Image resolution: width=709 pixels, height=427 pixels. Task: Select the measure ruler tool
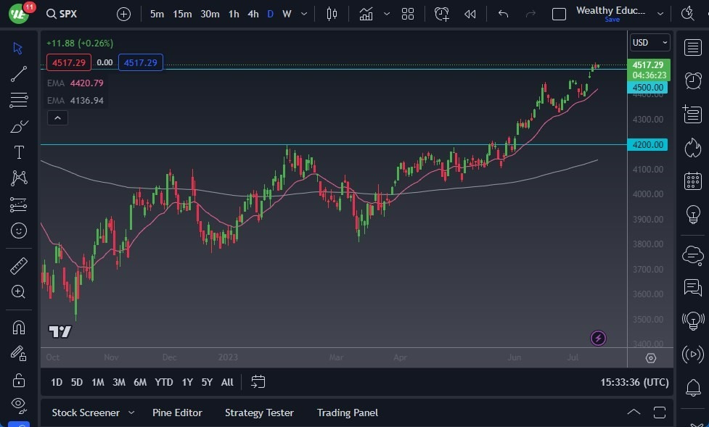pyautogui.click(x=18, y=265)
